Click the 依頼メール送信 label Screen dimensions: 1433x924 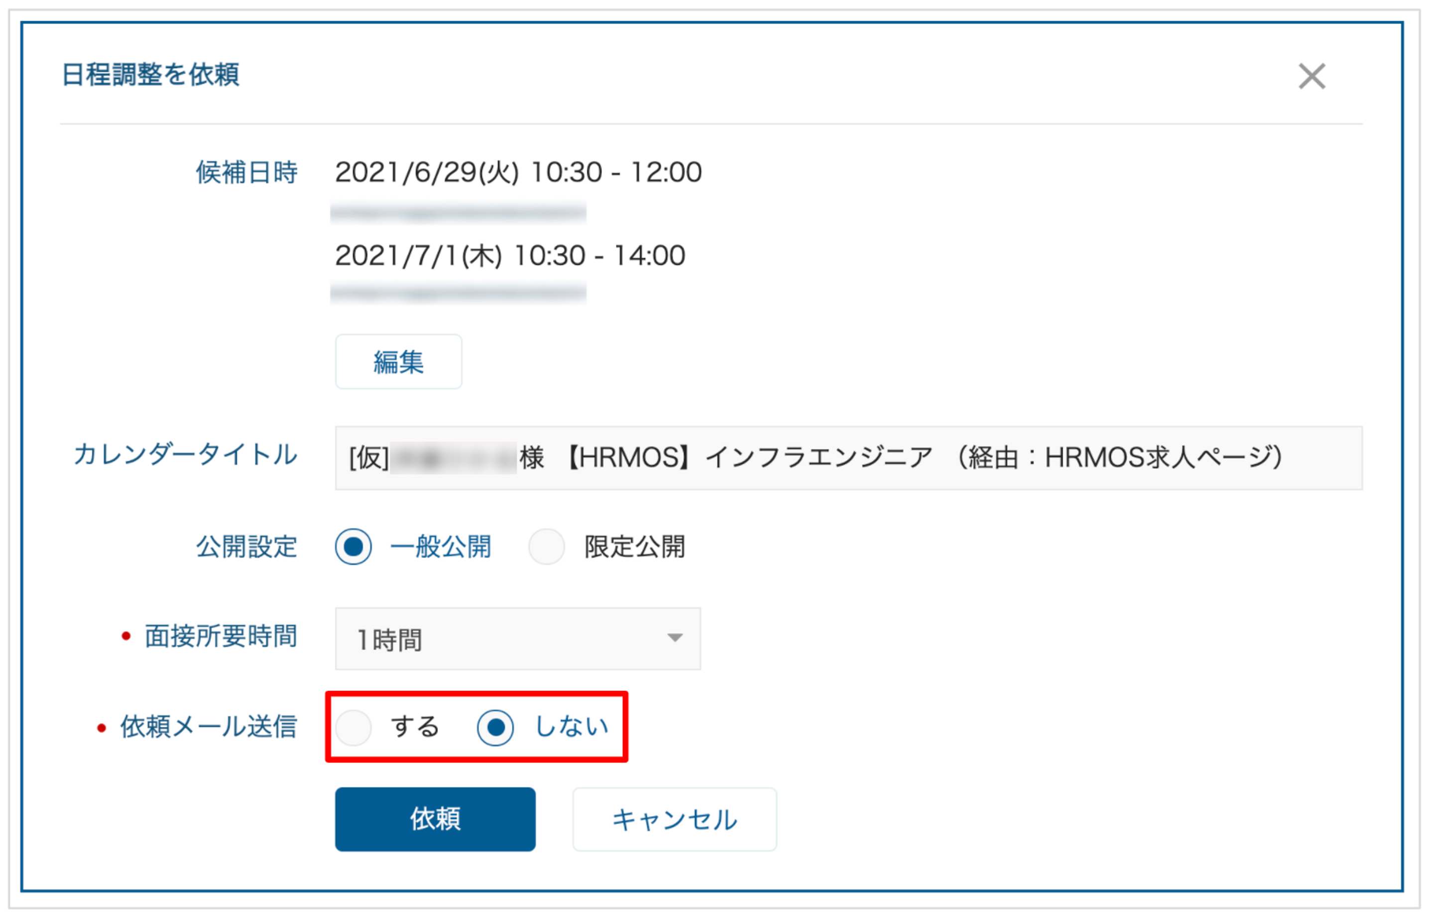[x=209, y=726]
